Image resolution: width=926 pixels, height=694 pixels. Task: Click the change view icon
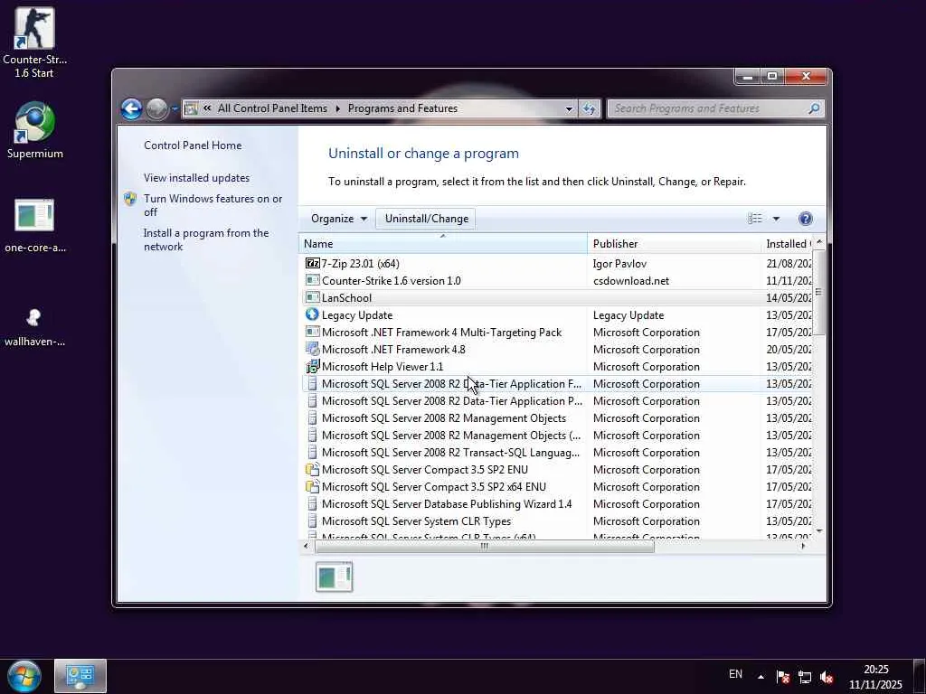tap(755, 219)
